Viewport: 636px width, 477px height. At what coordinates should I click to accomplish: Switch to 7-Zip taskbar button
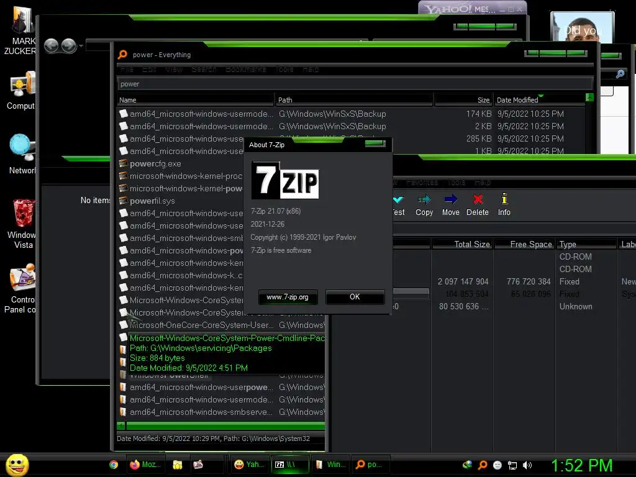(290, 465)
